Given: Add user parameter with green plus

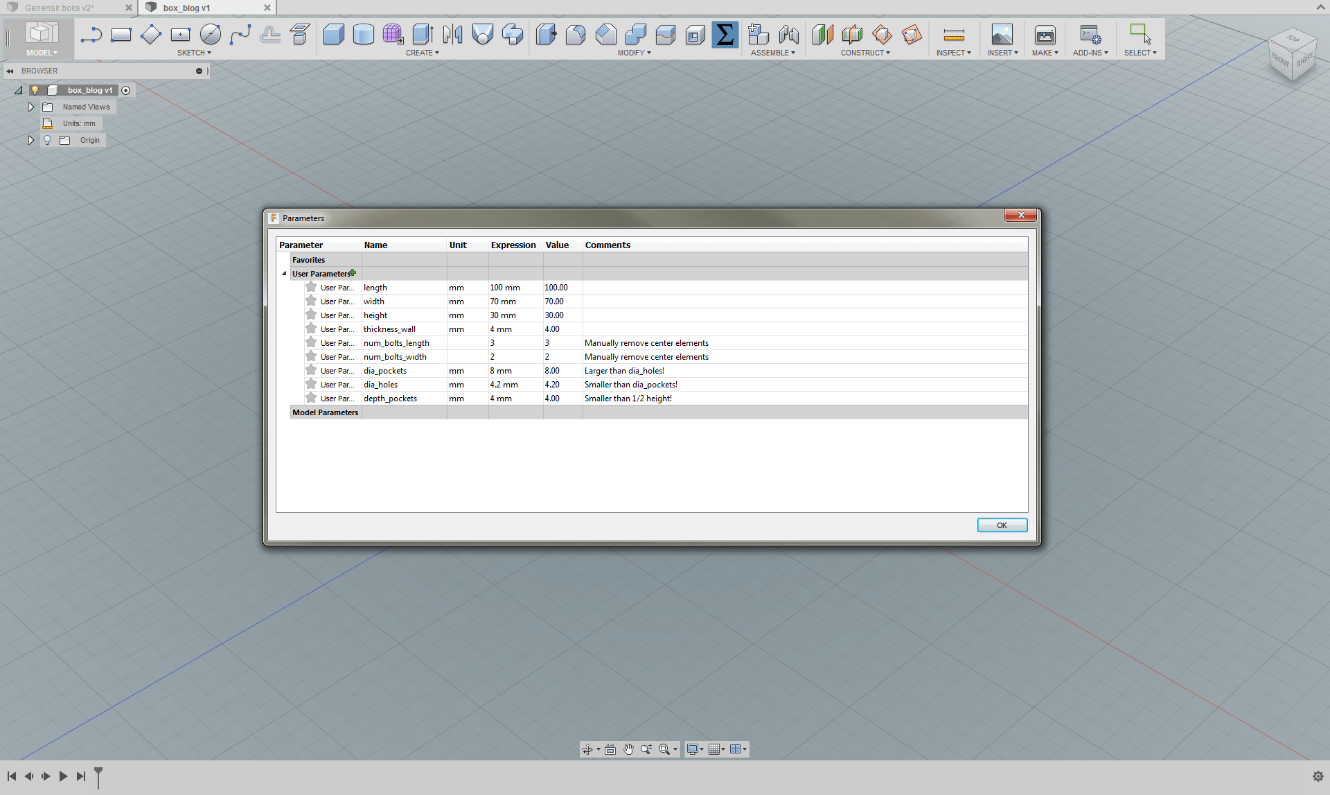Looking at the screenshot, I should (353, 273).
